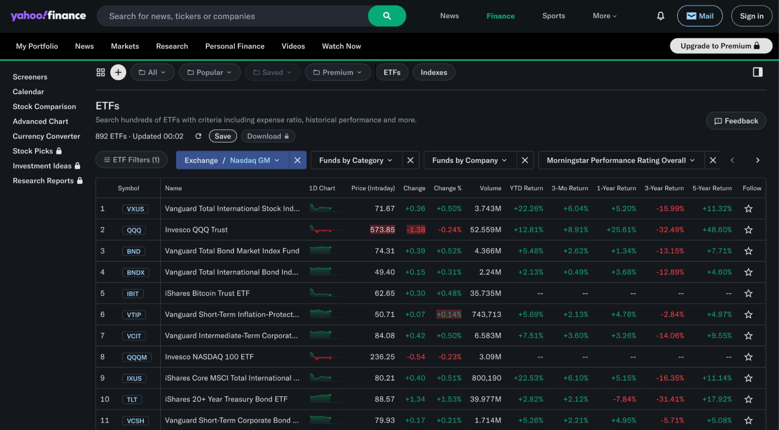Open the VCSH ticker symbol

click(135, 421)
